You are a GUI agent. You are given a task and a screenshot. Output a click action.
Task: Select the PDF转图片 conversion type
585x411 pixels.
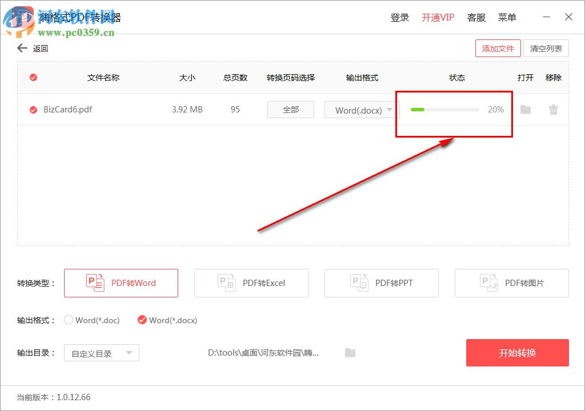pos(511,283)
